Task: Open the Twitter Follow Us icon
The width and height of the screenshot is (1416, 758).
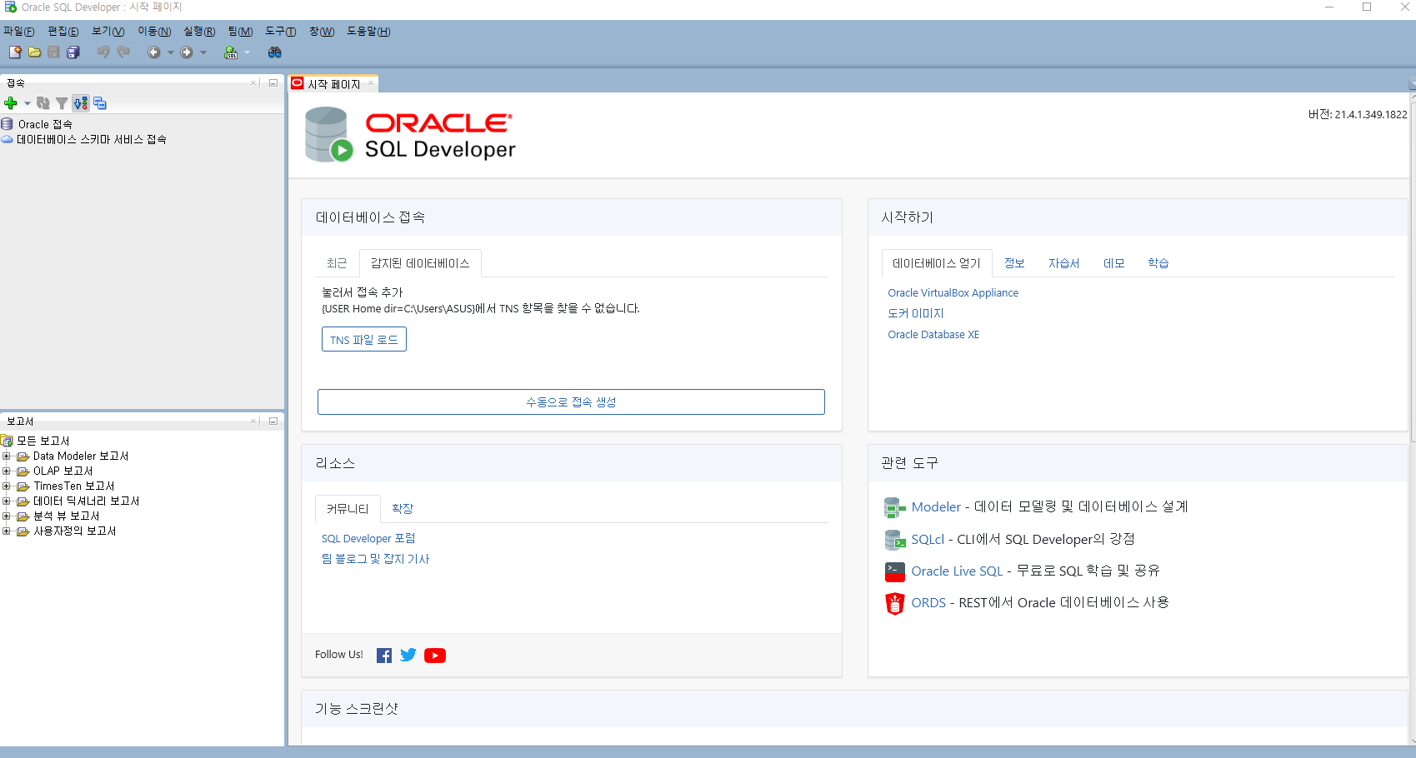Action: click(408, 655)
